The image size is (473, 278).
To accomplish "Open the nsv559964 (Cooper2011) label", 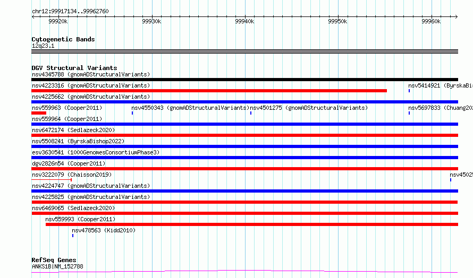I will point(67,119).
